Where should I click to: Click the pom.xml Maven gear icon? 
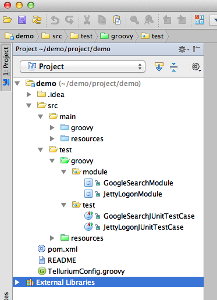click(x=41, y=249)
